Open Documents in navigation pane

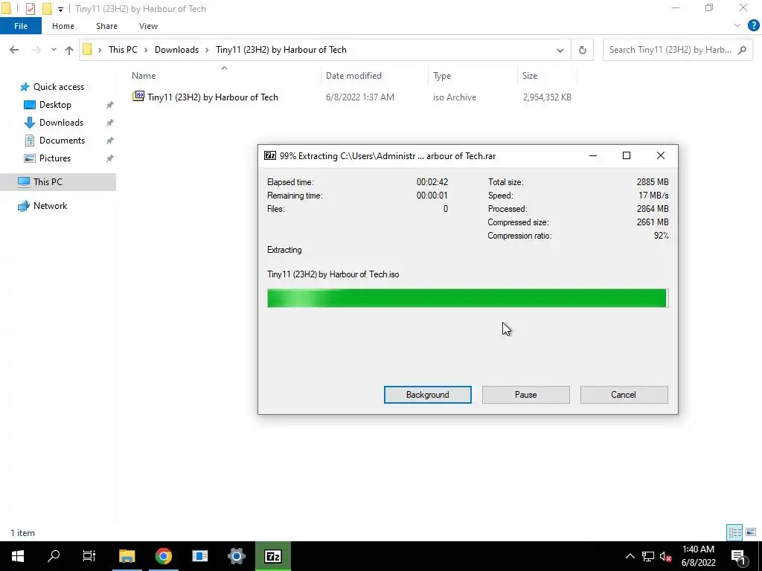62,141
